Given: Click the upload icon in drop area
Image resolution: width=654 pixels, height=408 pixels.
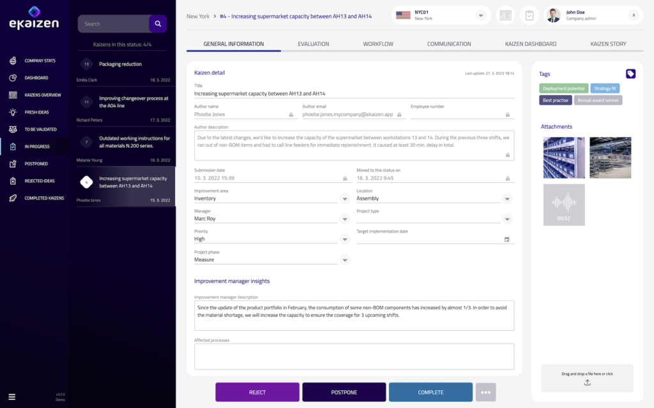Looking at the screenshot, I should pyautogui.click(x=587, y=382).
